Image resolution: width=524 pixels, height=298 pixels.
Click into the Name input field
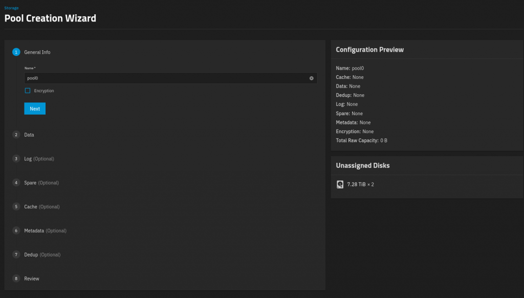point(164,78)
